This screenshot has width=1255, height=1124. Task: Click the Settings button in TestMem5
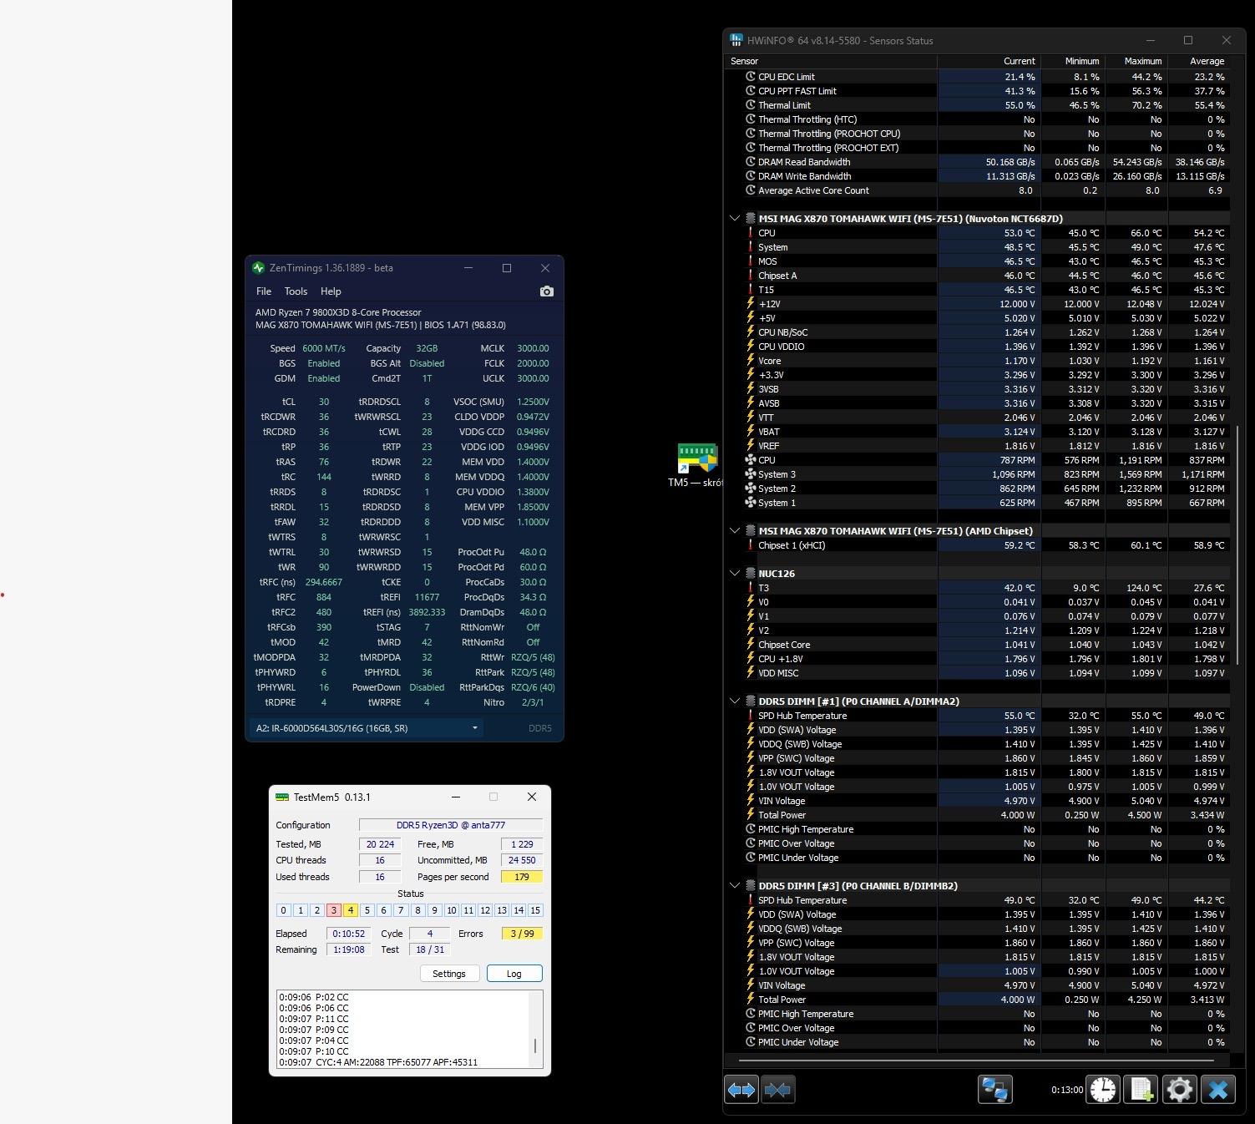click(449, 974)
